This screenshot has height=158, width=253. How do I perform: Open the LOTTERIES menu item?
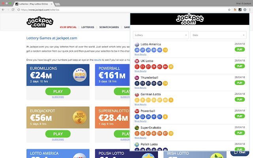[x=88, y=27]
